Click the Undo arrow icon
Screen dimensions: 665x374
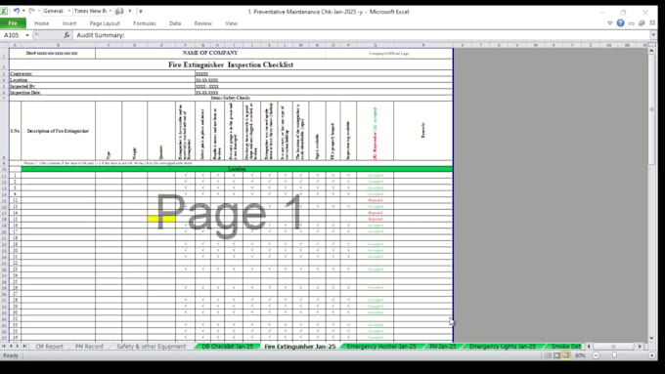point(16,11)
